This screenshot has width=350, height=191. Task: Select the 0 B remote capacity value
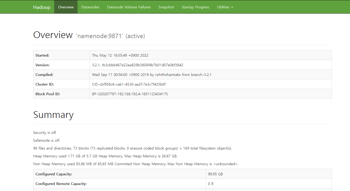click(211, 184)
